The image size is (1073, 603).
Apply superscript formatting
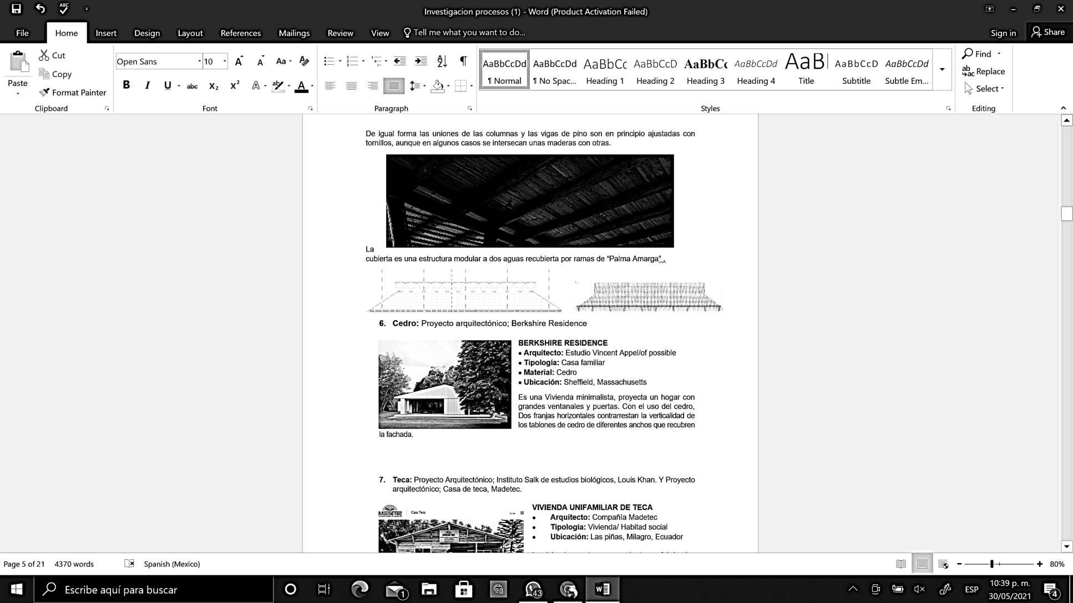click(235, 85)
